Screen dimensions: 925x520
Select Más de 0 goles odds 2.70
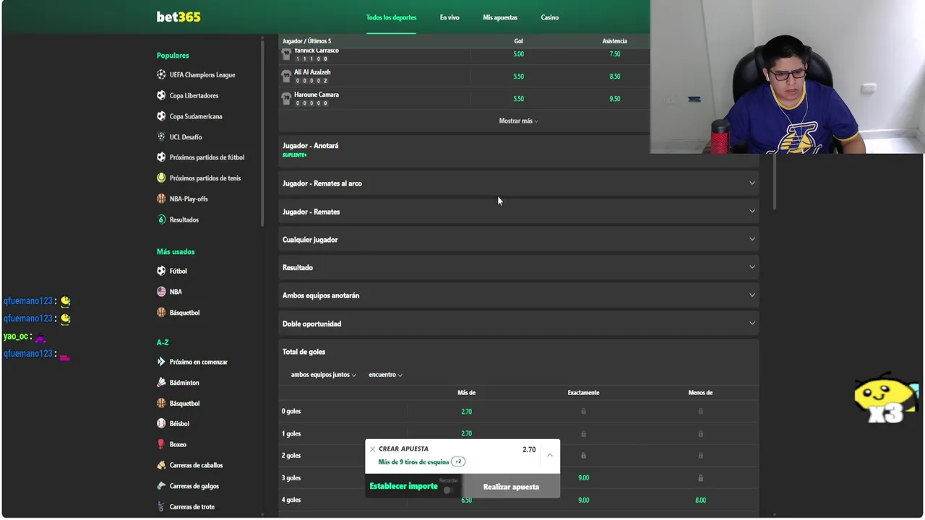click(466, 412)
